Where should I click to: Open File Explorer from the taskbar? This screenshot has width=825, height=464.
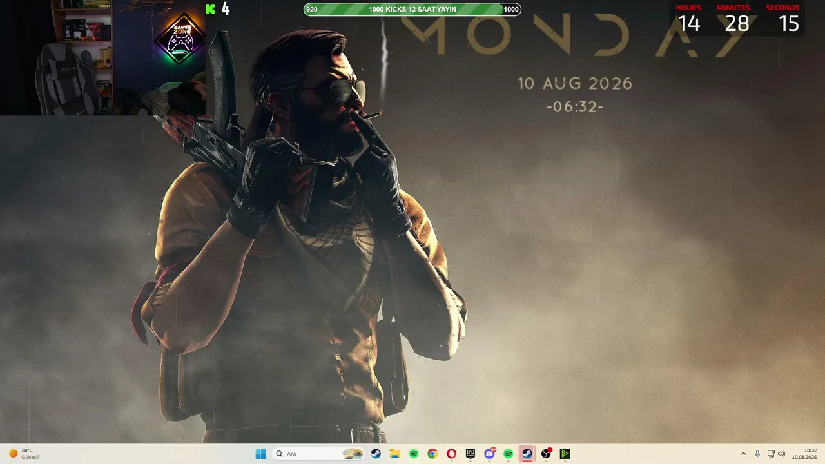[x=394, y=454]
